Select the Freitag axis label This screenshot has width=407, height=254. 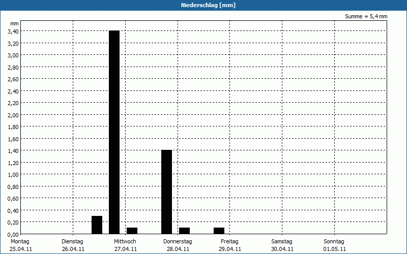tap(229, 241)
